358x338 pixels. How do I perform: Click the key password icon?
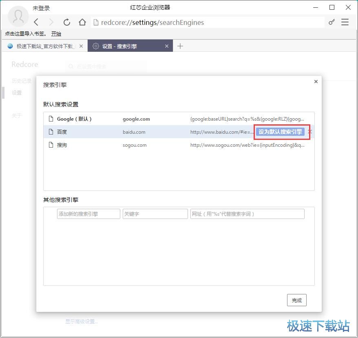[x=331, y=22]
